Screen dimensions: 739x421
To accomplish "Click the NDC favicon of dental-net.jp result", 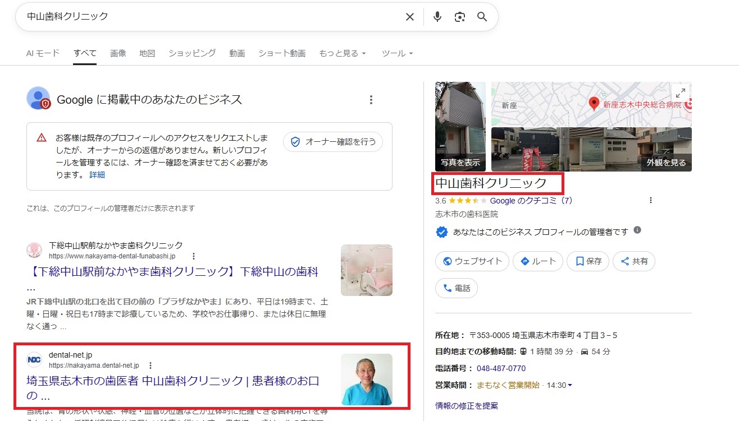I will tap(34, 359).
